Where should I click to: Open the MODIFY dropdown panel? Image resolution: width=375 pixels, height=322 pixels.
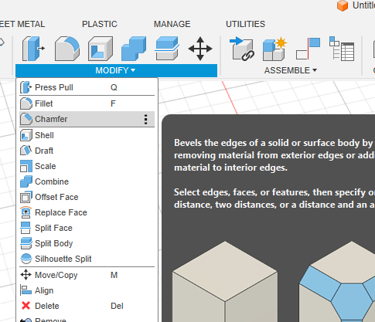[x=116, y=70]
